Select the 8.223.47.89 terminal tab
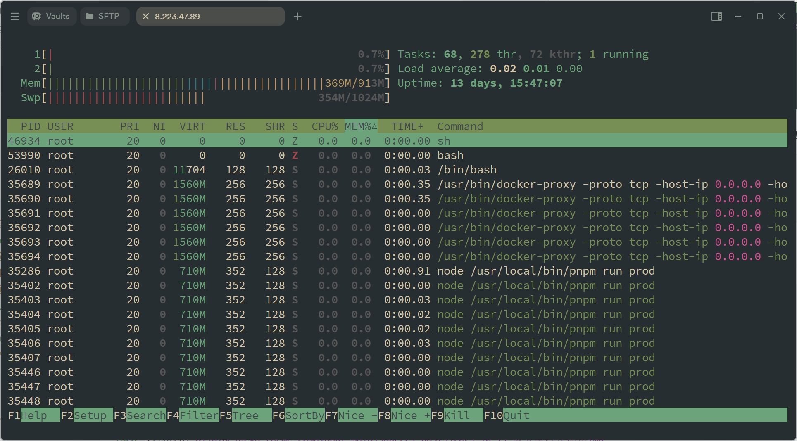Viewport: 797px width, 441px height. click(211, 17)
